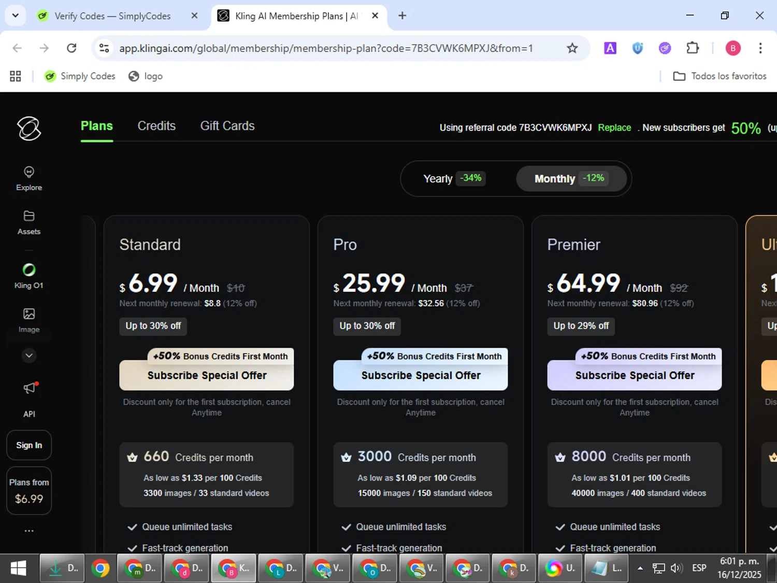Click the Standard plan $6.99 price

149,283
